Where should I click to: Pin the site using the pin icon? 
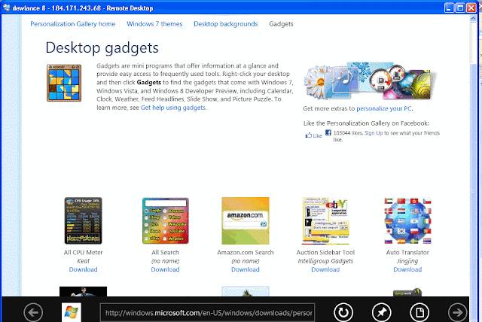click(x=382, y=312)
